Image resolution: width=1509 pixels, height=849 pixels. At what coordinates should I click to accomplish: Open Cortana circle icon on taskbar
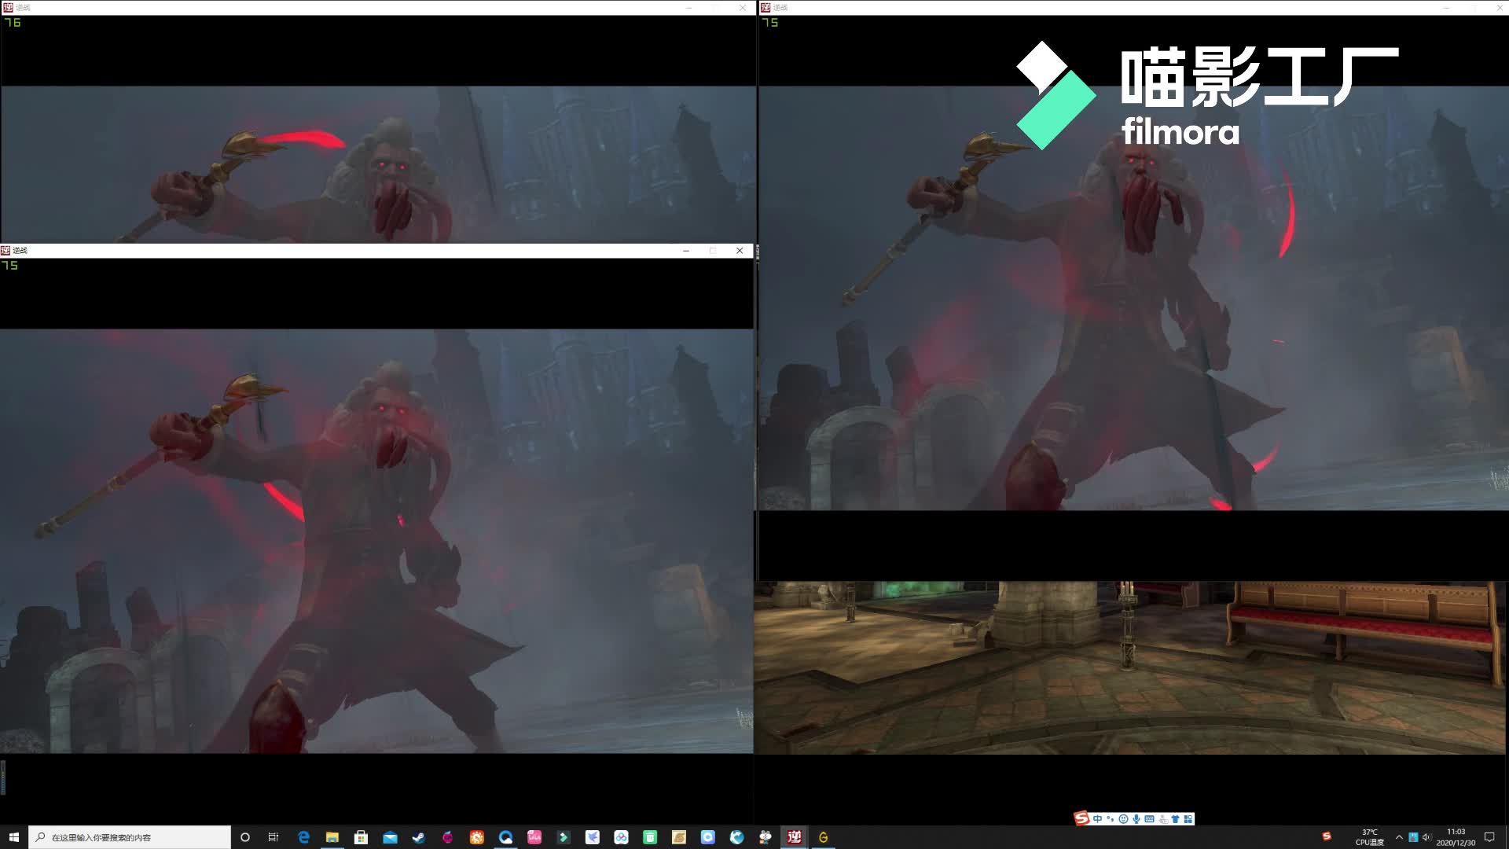pyautogui.click(x=244, y=837)
